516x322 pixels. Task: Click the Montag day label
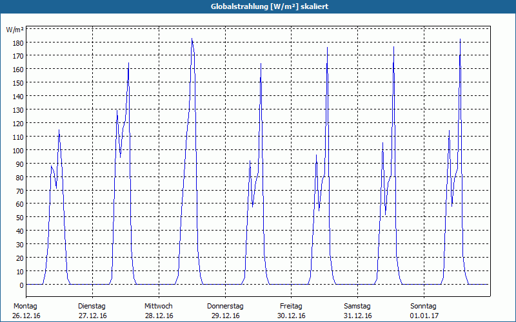[x=25, y=307]
